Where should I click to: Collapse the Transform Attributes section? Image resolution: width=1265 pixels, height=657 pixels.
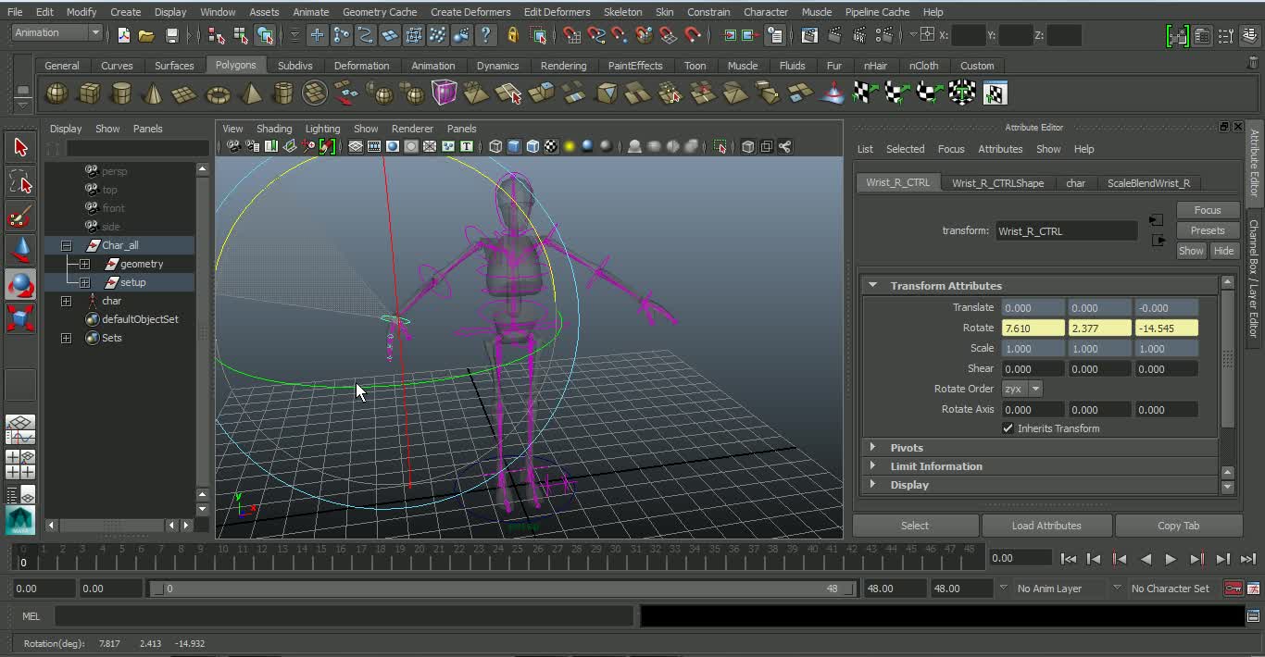[872, 285]
